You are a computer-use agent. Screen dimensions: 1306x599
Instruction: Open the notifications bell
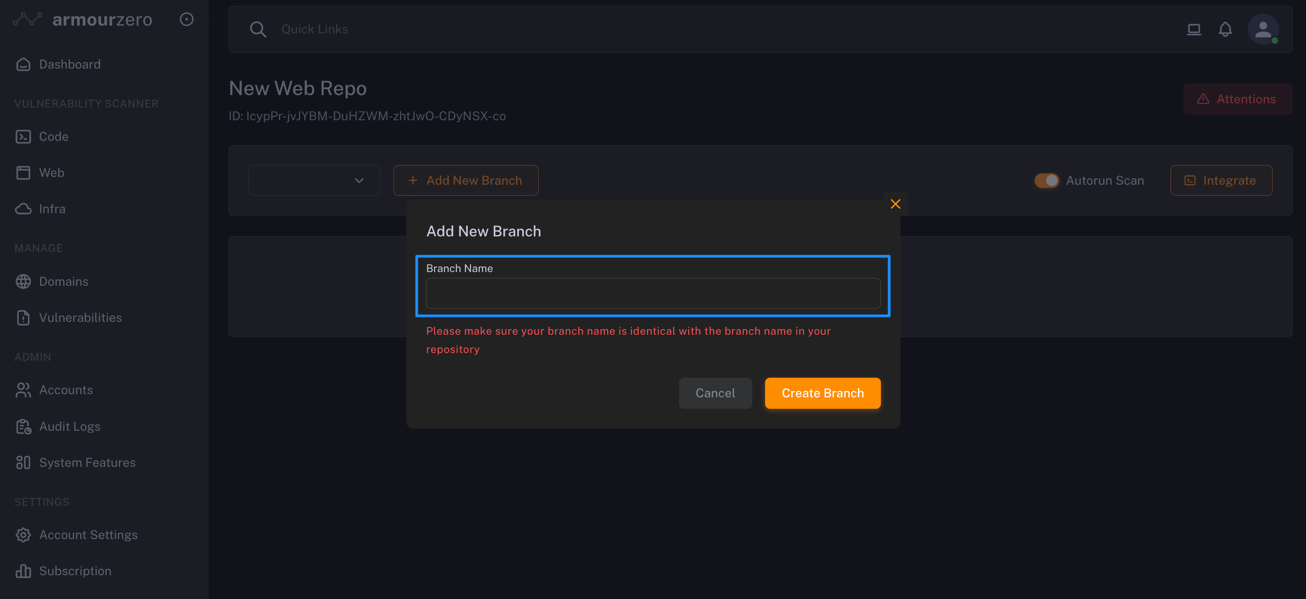pyautogui.click(x=1225, y=29)
